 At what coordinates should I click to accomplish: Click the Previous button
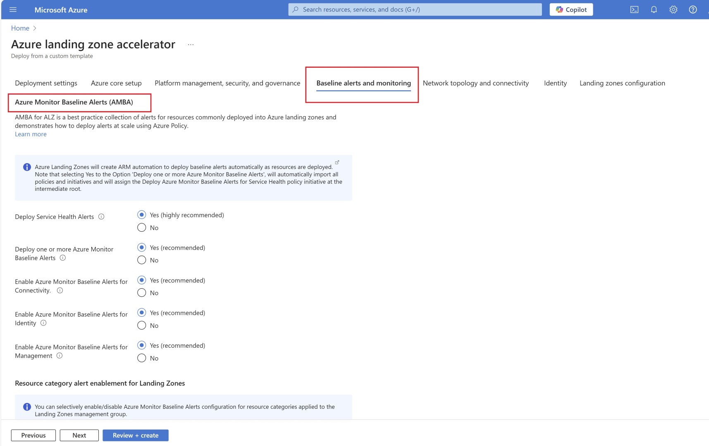click(33, 435)
